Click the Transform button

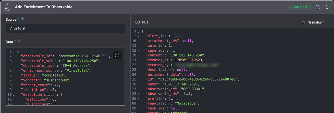(x=313, y=22)
